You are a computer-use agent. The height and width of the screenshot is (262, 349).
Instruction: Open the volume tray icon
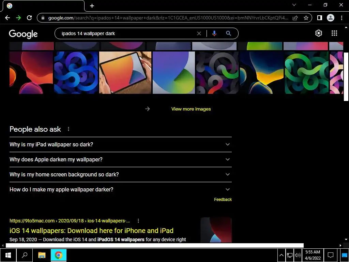[298, 255]
